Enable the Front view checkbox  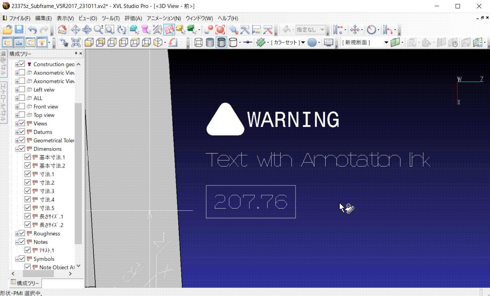(22, 107)
